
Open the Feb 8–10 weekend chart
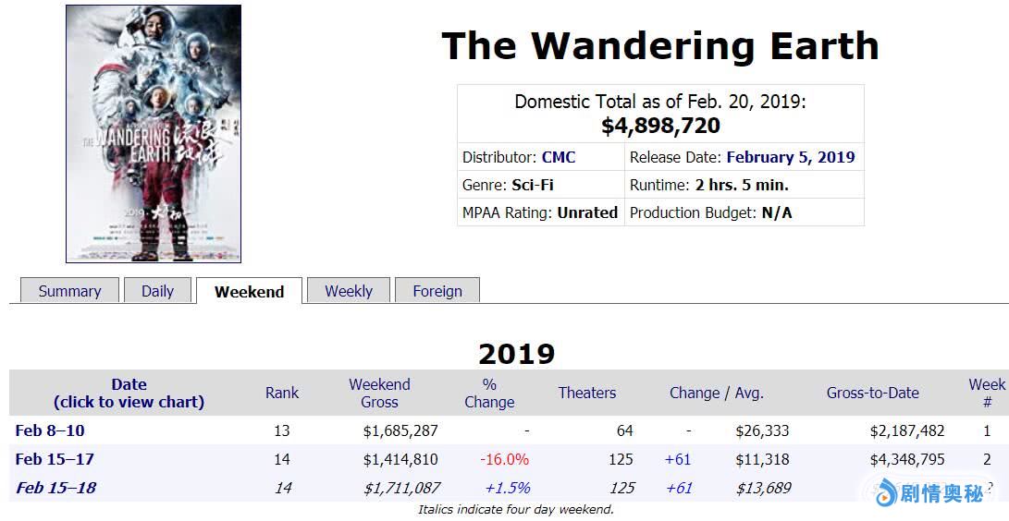pos(50,430)
